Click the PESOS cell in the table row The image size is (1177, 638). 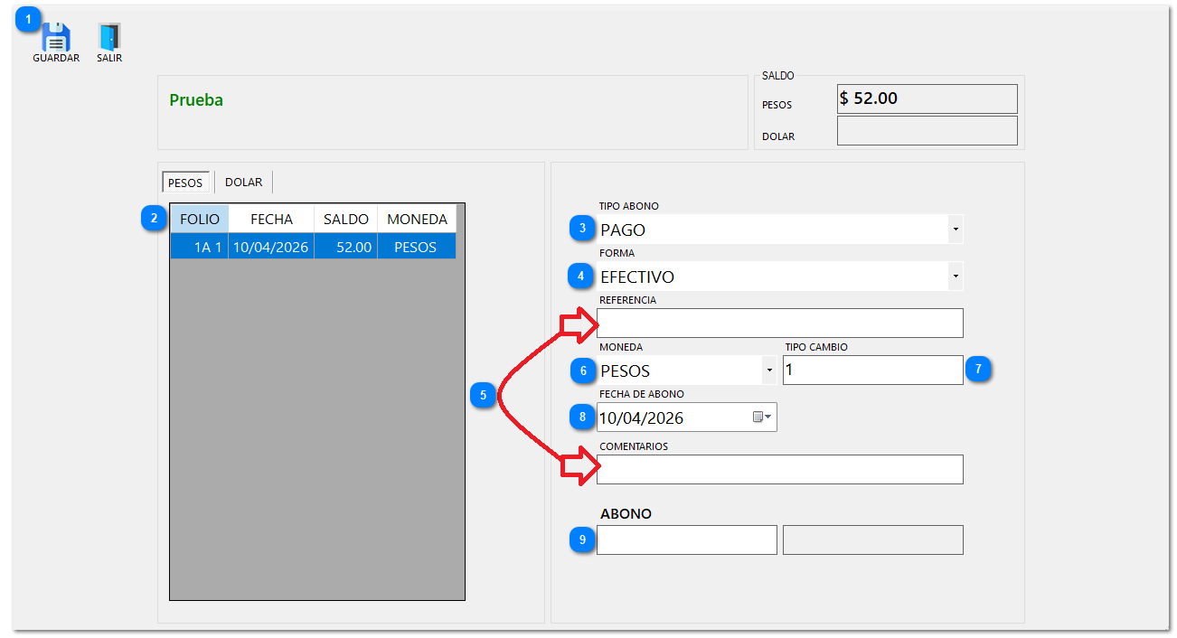(x=417, y=247)
